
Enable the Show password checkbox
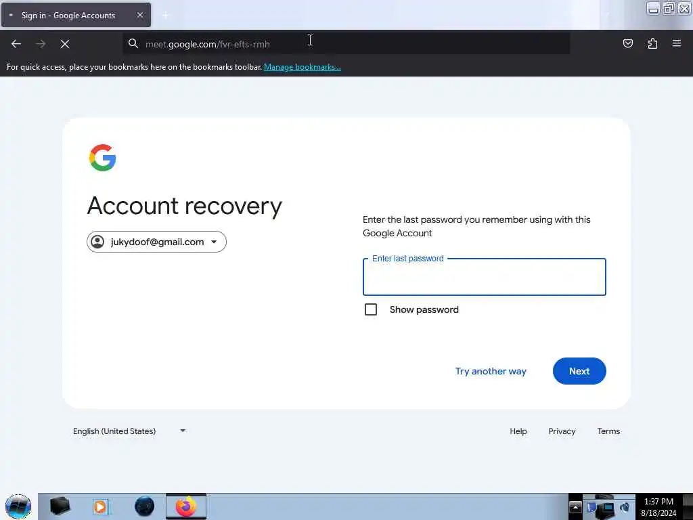[371, 309]
